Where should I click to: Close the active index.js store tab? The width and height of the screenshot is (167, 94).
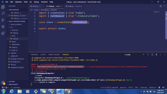[62, 6]
